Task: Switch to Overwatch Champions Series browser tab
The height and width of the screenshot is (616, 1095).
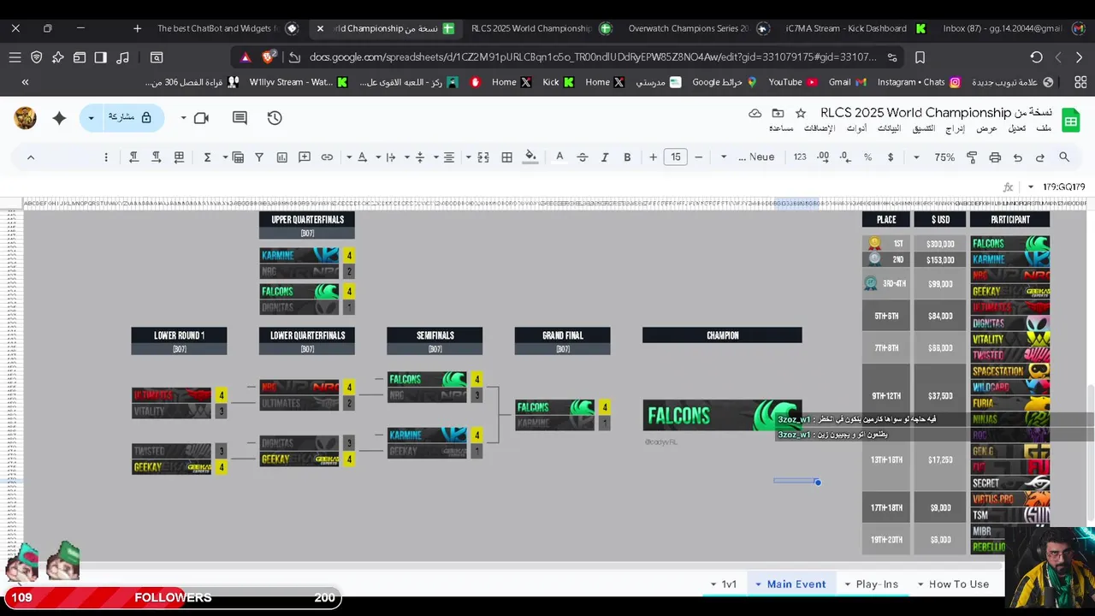Action: (688, 28)
